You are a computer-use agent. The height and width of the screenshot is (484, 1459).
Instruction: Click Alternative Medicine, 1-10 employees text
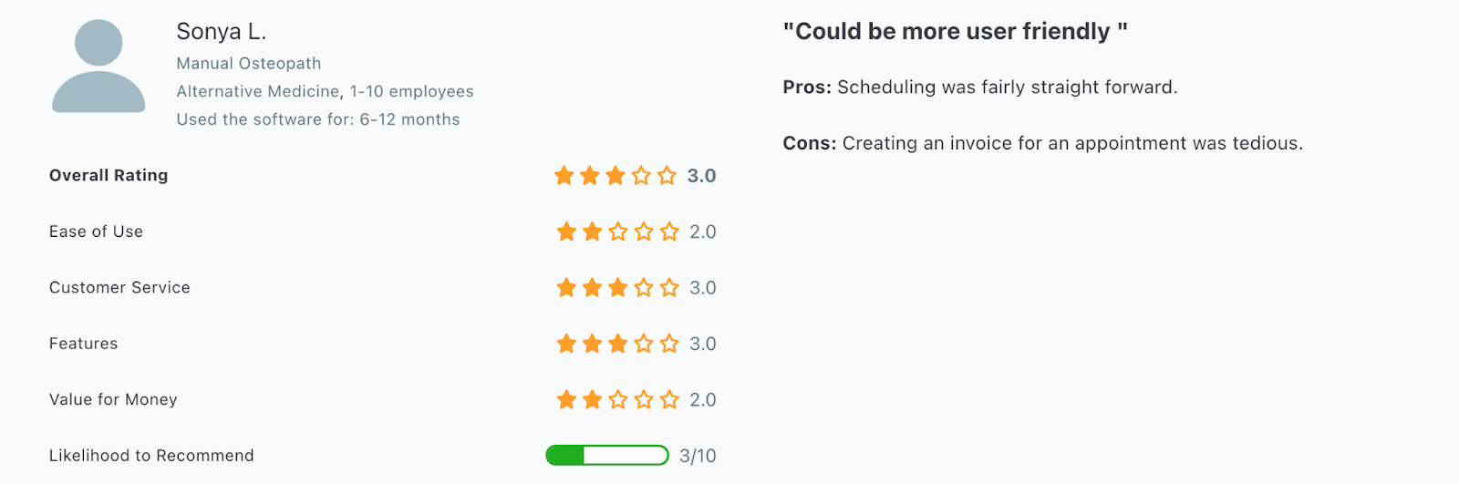point(325,91)
